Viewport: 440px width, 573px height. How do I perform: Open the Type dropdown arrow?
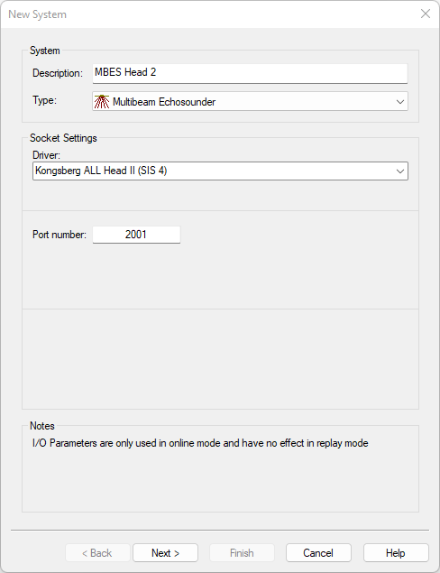(400, 102)
